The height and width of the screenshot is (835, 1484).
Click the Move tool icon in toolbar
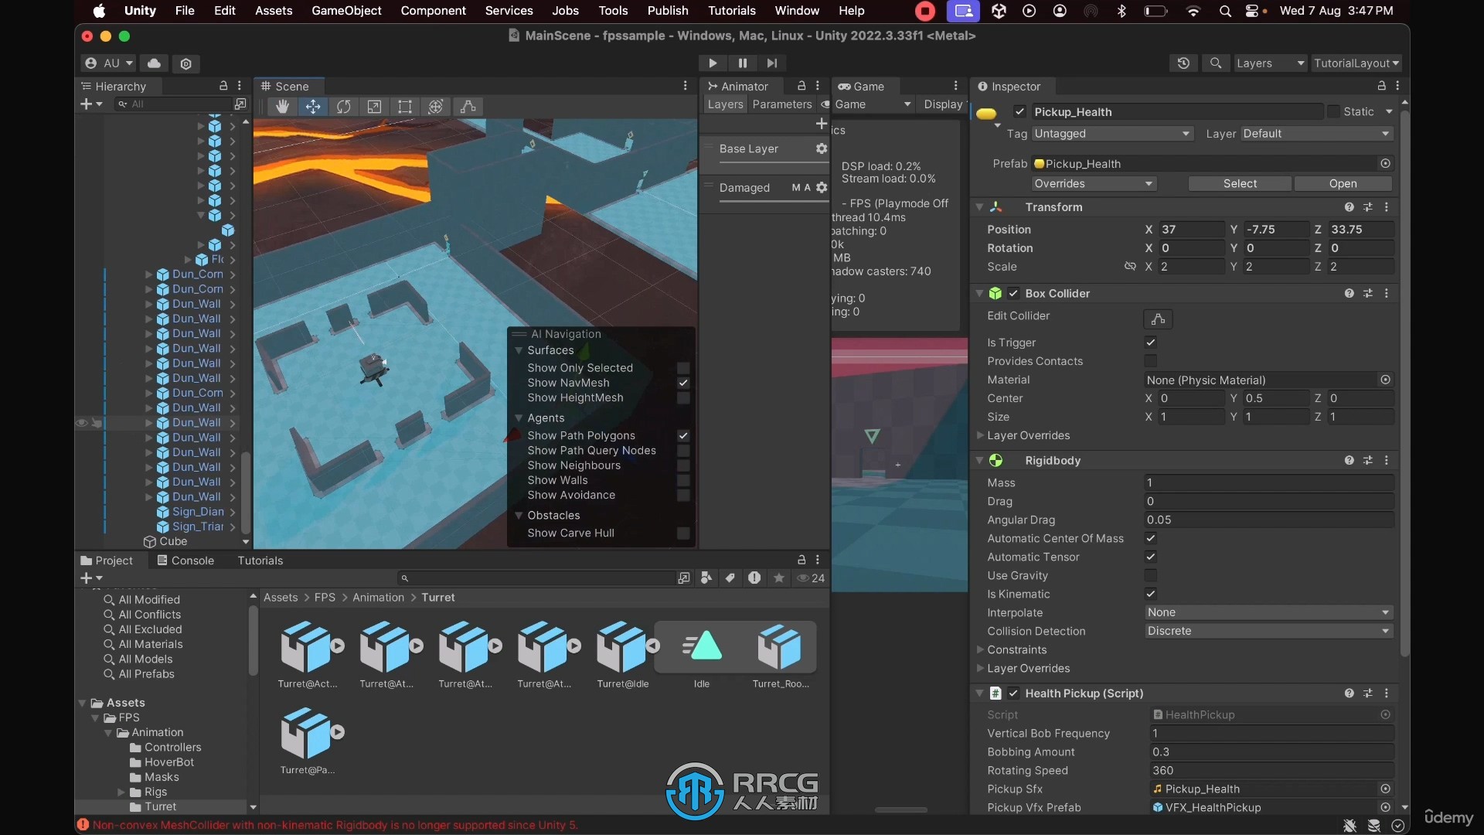coord(313,106)
